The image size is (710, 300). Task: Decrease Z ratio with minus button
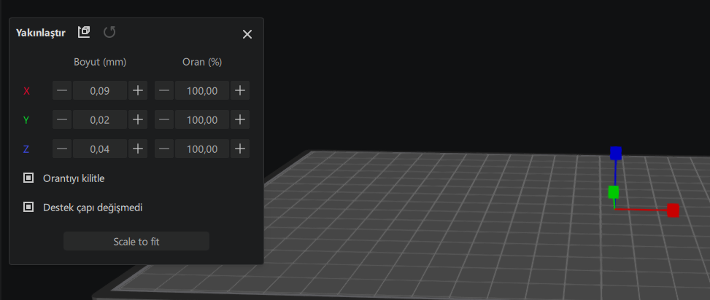tap(164, 149)
